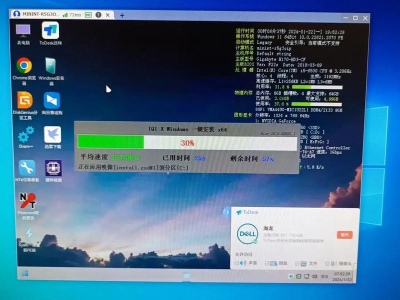Add a new remote session tab
400x300 pixels.
pyautogui.click(x=122, y=15)
